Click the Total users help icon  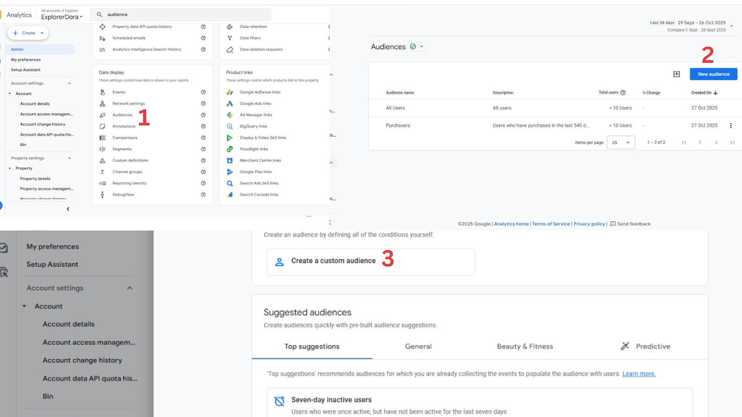[x=623, y=93]
